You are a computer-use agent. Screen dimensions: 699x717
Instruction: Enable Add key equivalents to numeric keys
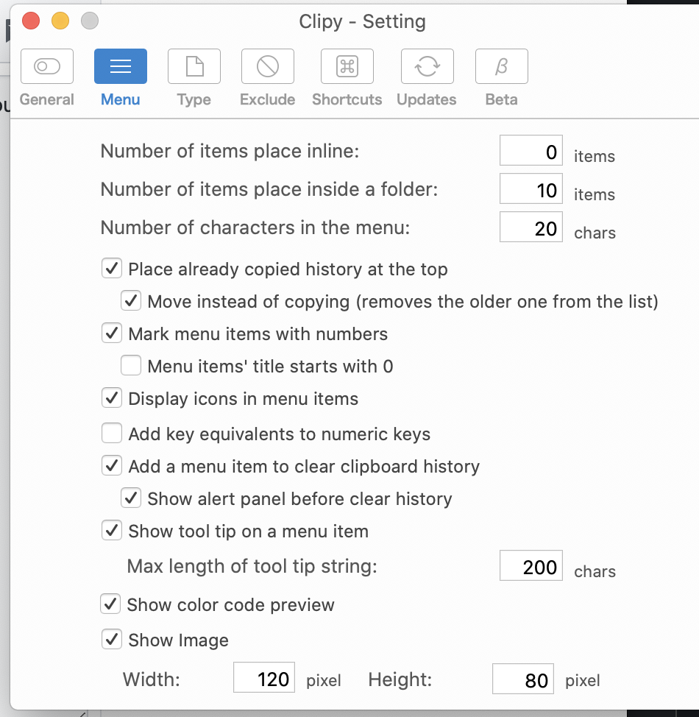click(112, 433)
